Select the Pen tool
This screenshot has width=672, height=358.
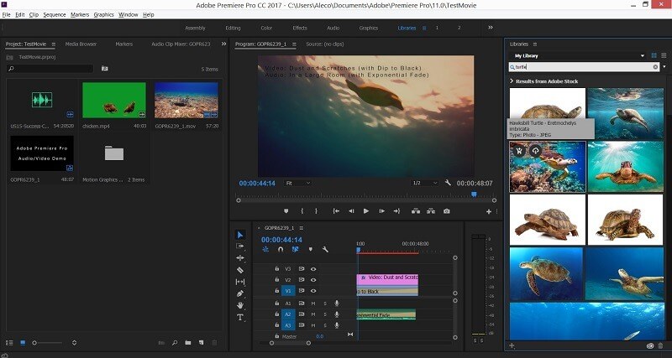[x=240, y=293]
